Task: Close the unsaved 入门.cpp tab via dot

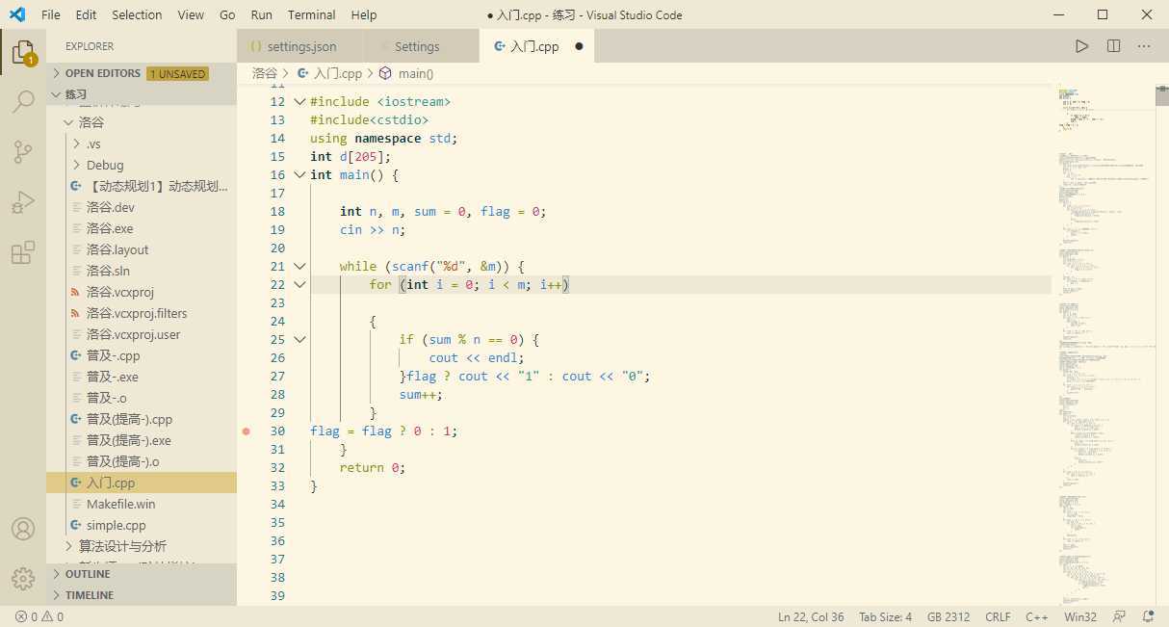Action: [579, 46]
